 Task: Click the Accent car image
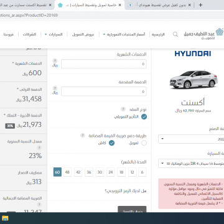point(194,80)
